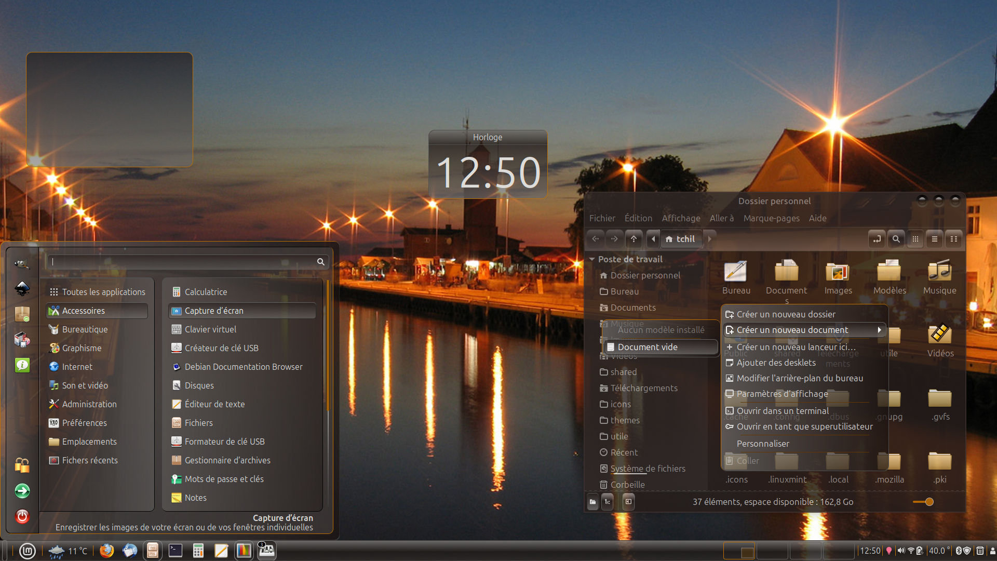Open the weather applet showing 11 °C

(x=68, y=551)
